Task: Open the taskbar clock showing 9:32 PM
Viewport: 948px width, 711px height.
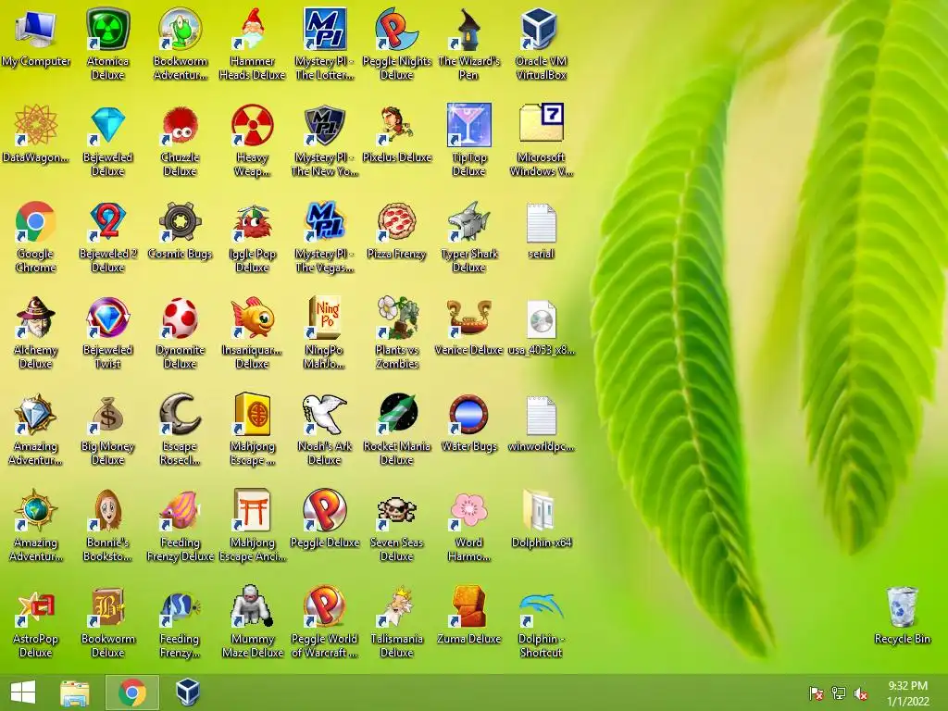Action: (907, 693)
